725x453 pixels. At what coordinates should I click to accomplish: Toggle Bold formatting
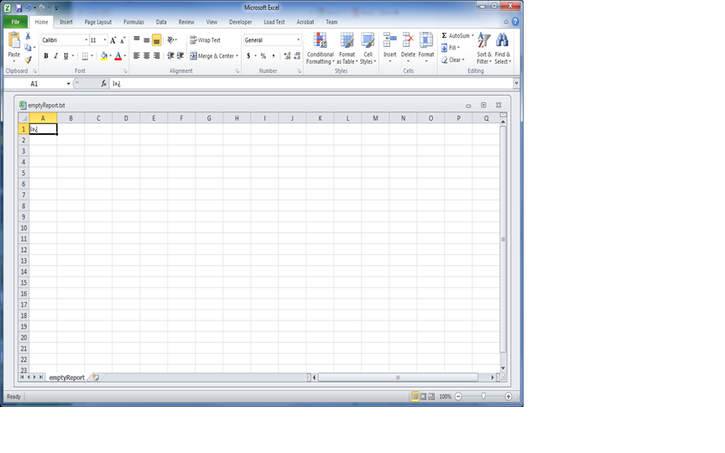tap(46, 56)
